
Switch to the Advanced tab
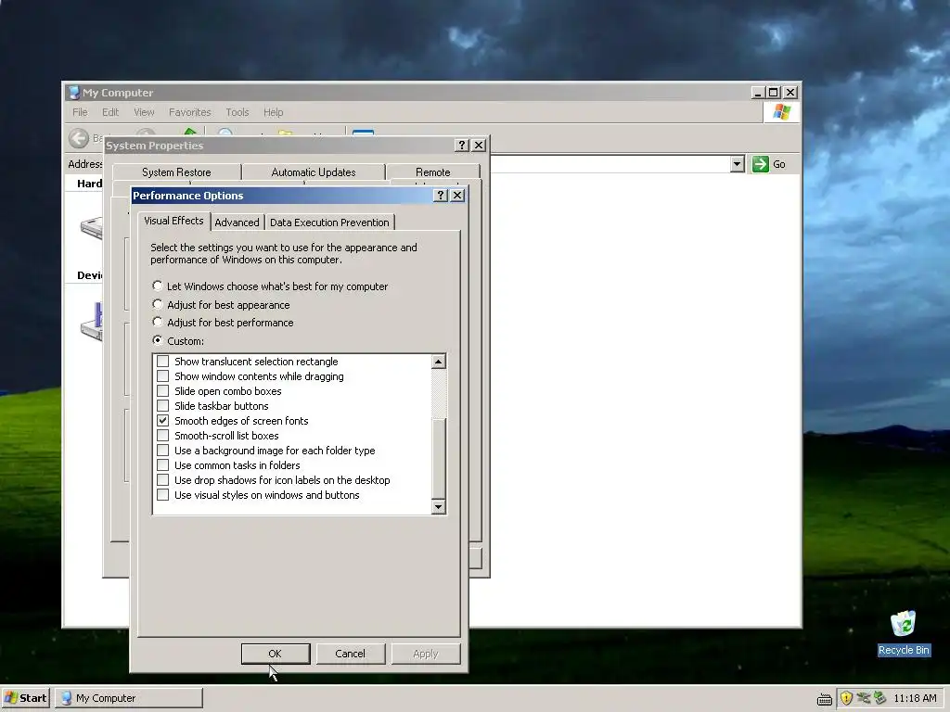[237, 222]
